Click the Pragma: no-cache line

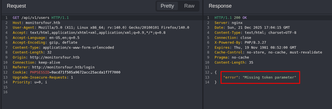coord(232,57)
